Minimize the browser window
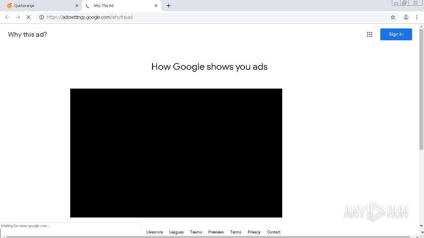The width and height of the screenshot is (424, 238). 396,3
